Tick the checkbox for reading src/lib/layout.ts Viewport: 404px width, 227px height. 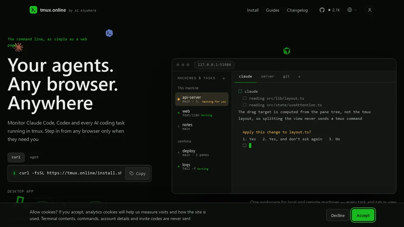pyautogui.click(x=244, y=98)
